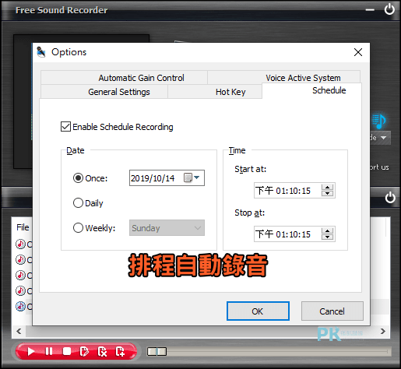This screenshot has height=369, width=401.
Task: Click the edit file icon in red toolbar
Action: (x=84, y=352)
